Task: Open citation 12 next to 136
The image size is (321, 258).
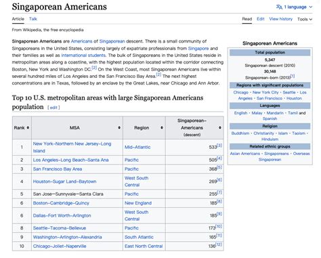Action: click(x=219, y=244)
